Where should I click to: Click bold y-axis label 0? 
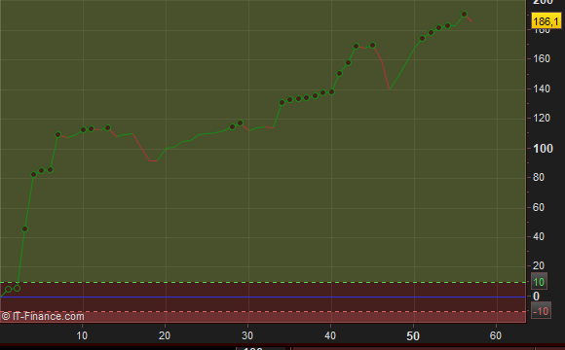click(536, 297)
